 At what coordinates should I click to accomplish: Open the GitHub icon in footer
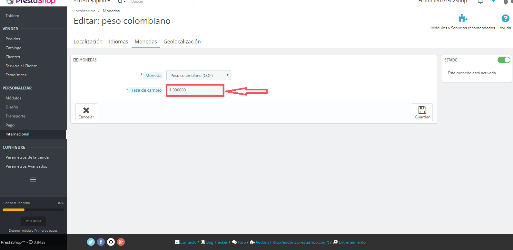point(111,242)
